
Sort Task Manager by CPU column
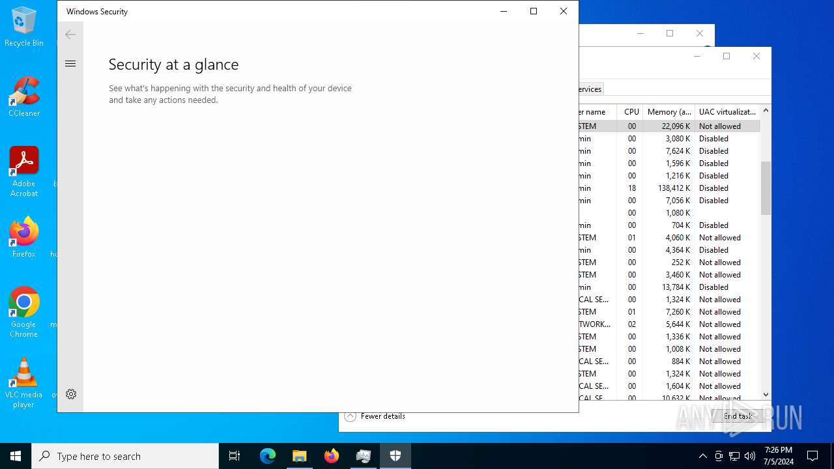631,112
